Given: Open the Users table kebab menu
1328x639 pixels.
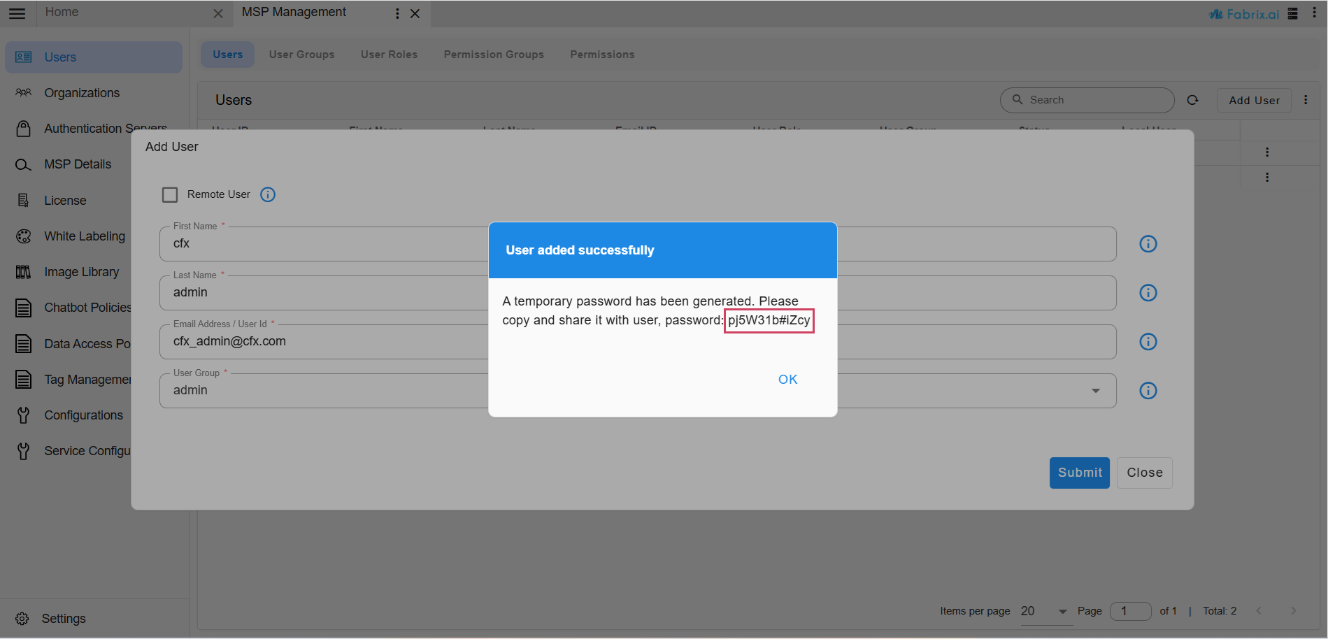Looking at the screenshot, I should 1306,100.
